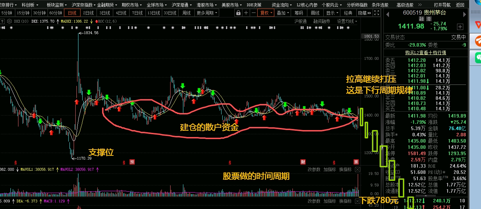Open 全球市场 menu dropdown
Image resolution: width=481 pixels, height=209 pixels.
click(x=157, y=5)
